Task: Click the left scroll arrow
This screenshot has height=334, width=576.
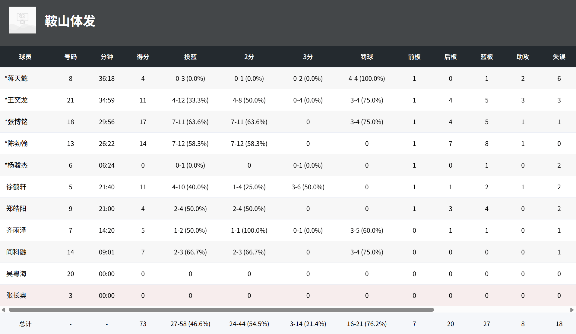Action: [3, 310]
